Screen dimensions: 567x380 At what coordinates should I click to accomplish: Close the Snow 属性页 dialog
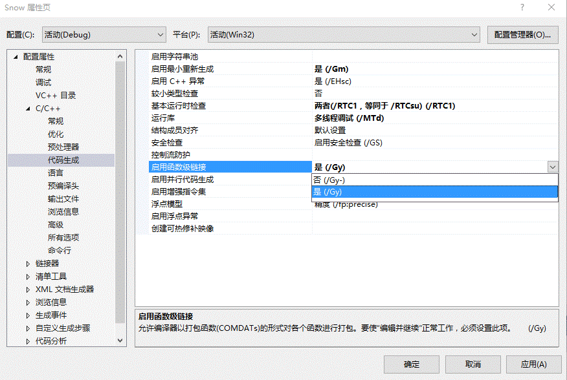[x=551, y=7]
